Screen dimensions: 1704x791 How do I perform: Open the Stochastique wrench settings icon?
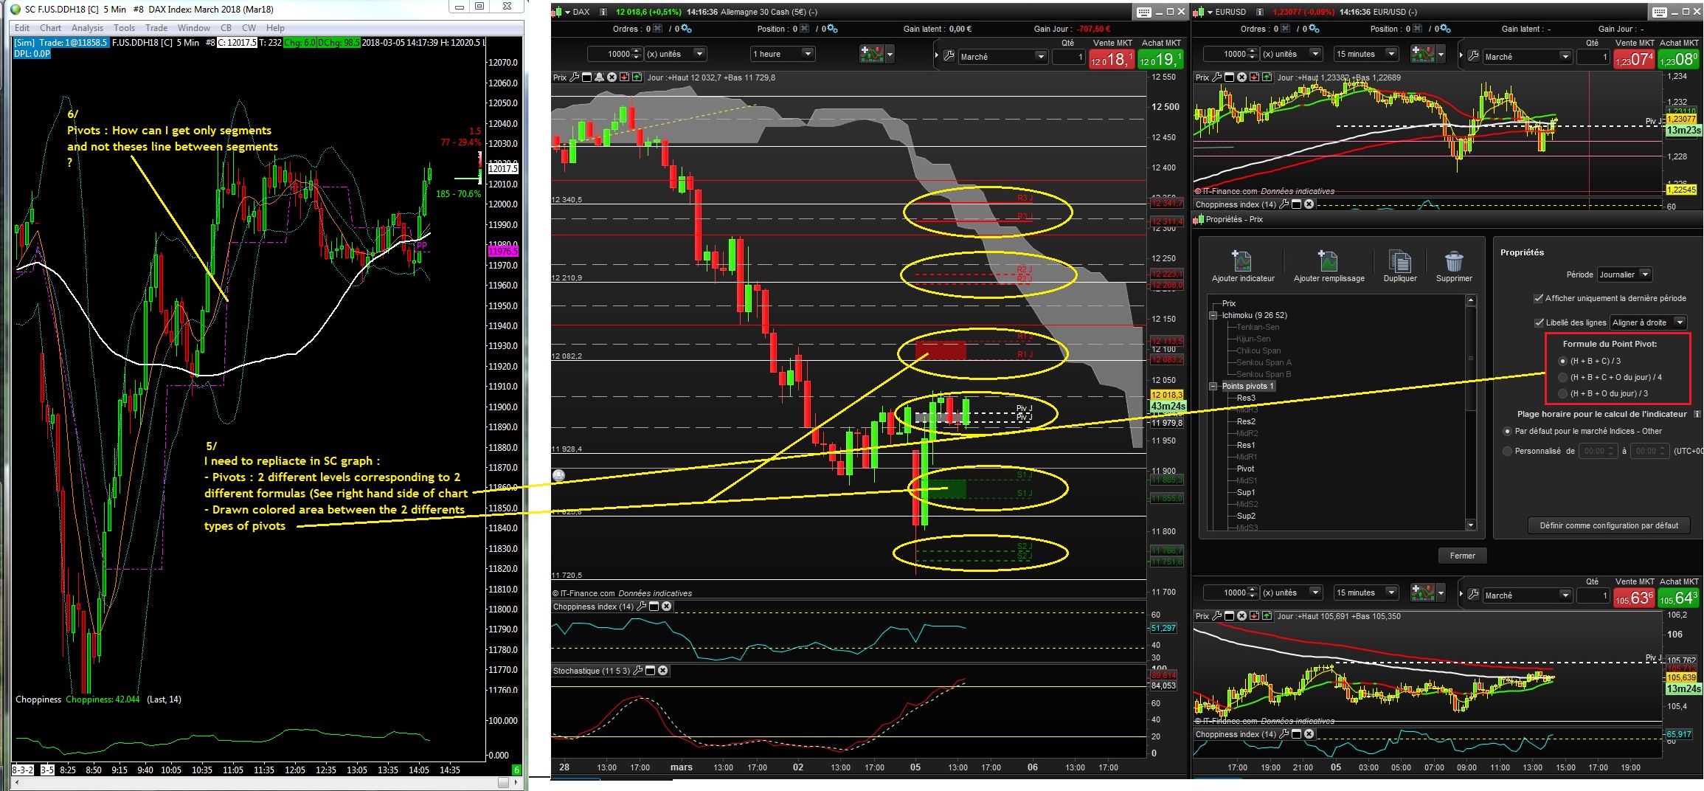[638, 671]
